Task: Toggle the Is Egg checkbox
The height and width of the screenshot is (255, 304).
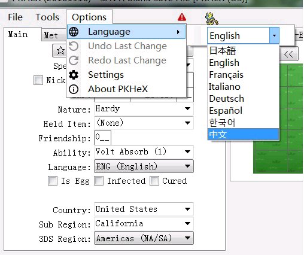Action: pyautogui.click(x=53, y=181)
